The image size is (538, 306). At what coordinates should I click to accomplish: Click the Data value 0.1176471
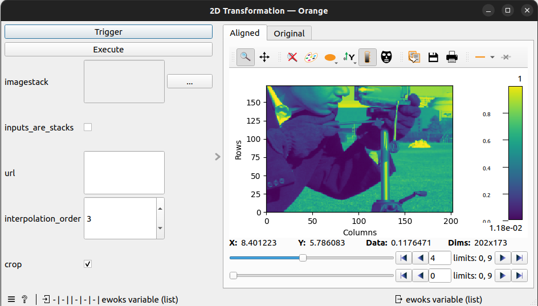(x=411, y=243)
